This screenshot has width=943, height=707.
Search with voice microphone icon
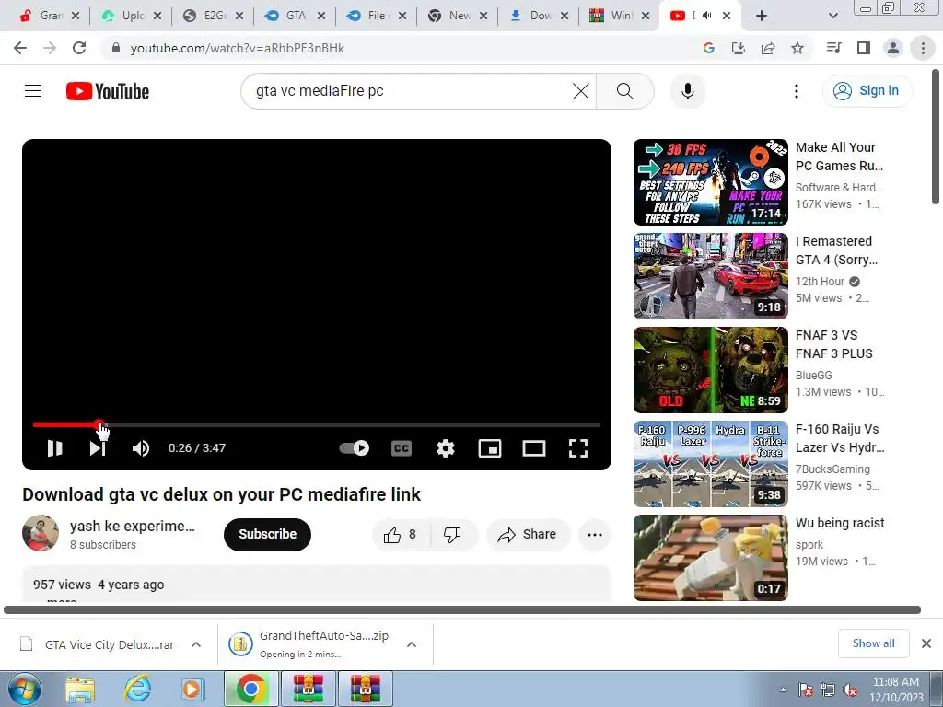687,91
